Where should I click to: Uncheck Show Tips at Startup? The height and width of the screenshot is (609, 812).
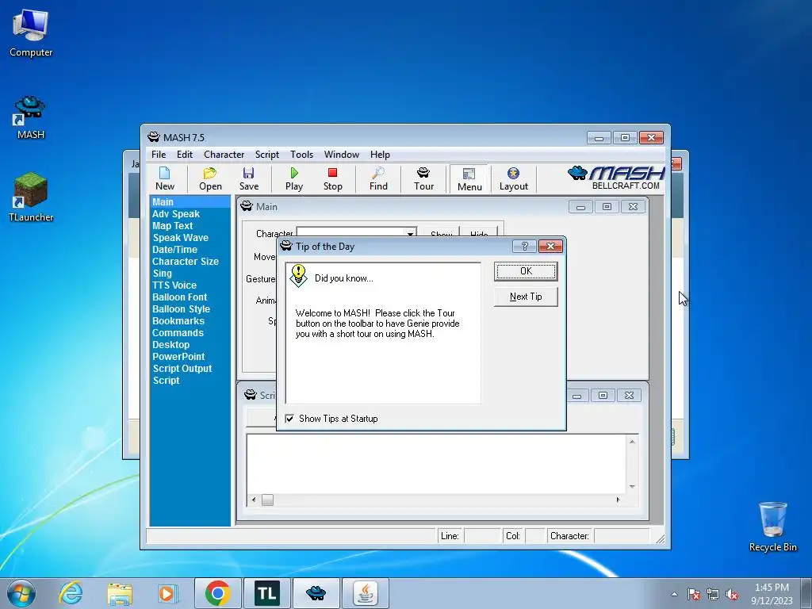click(289, 419)
